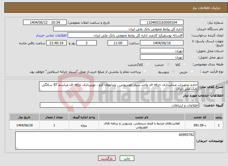Click the resize grip of شرح کلی نیاز
The height and width of the screenshot is (166, 228).
(x=41, y=90)
